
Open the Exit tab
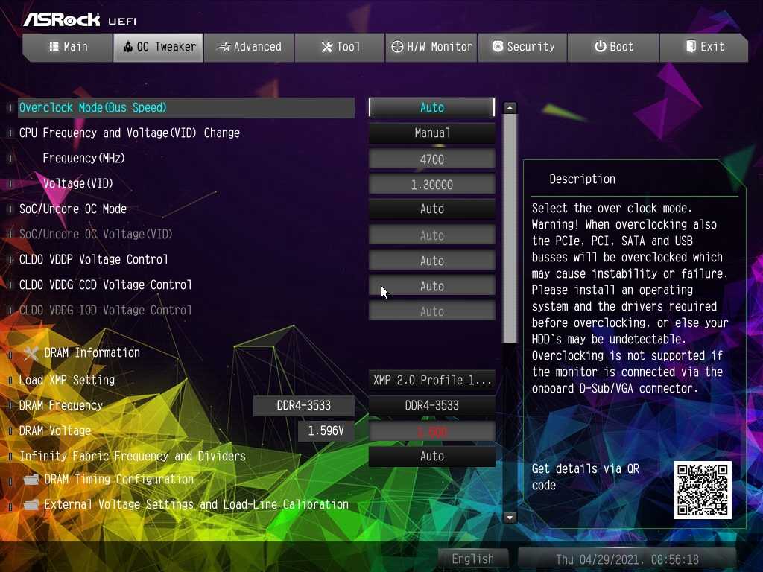(704, 47)
